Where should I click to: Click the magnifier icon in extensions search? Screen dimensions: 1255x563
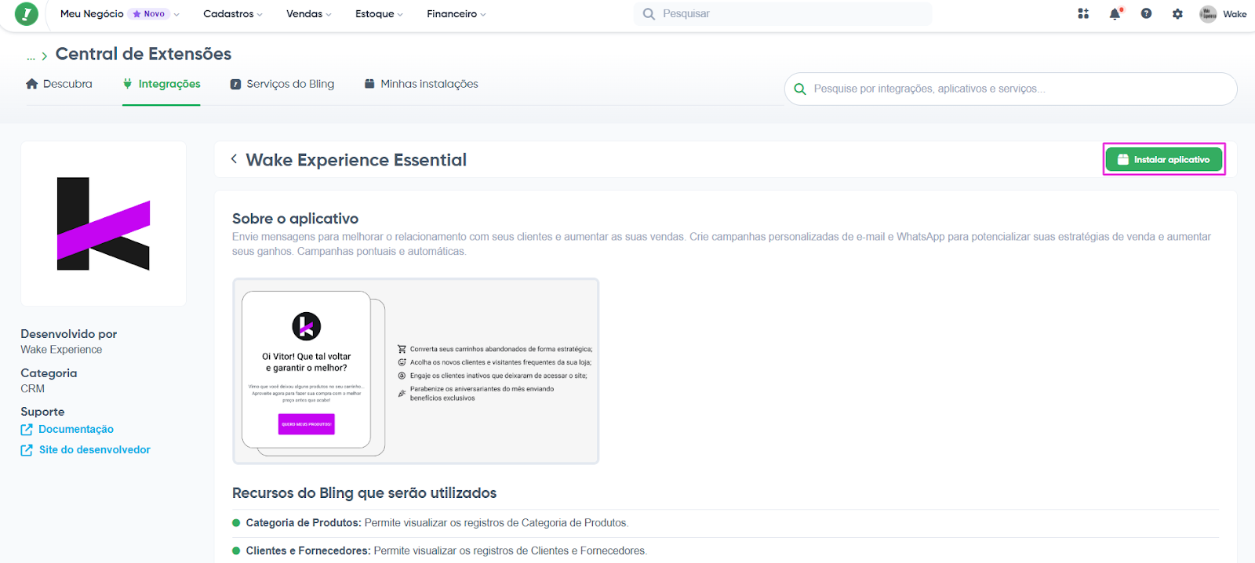click(800, 89)
